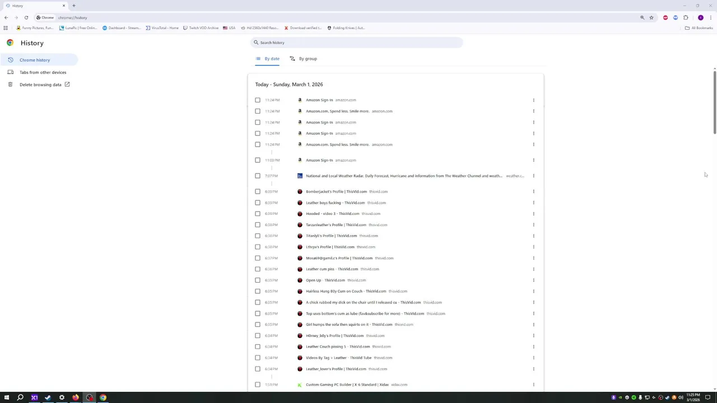Bookmark this page with the star icon
717x403 pixels.
[651, 17]
